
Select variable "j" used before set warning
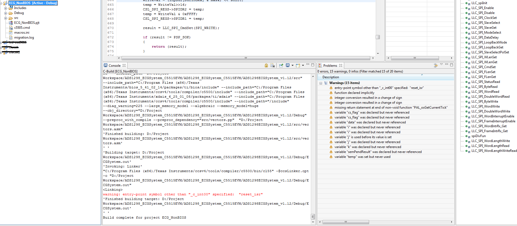(363, 137)
